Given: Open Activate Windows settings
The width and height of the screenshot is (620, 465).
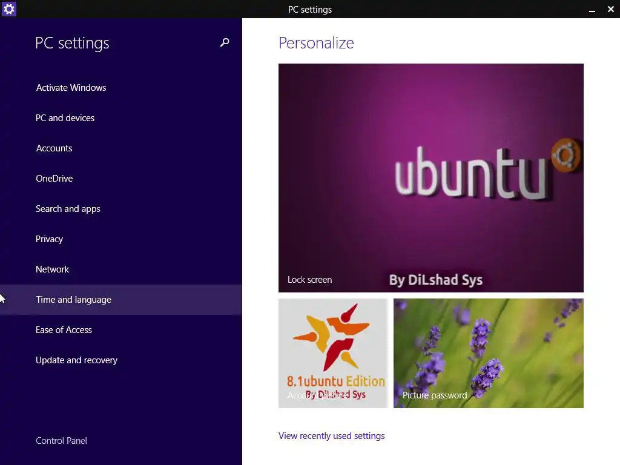Looking at the screenshot, I should click(x=71, y=88).
